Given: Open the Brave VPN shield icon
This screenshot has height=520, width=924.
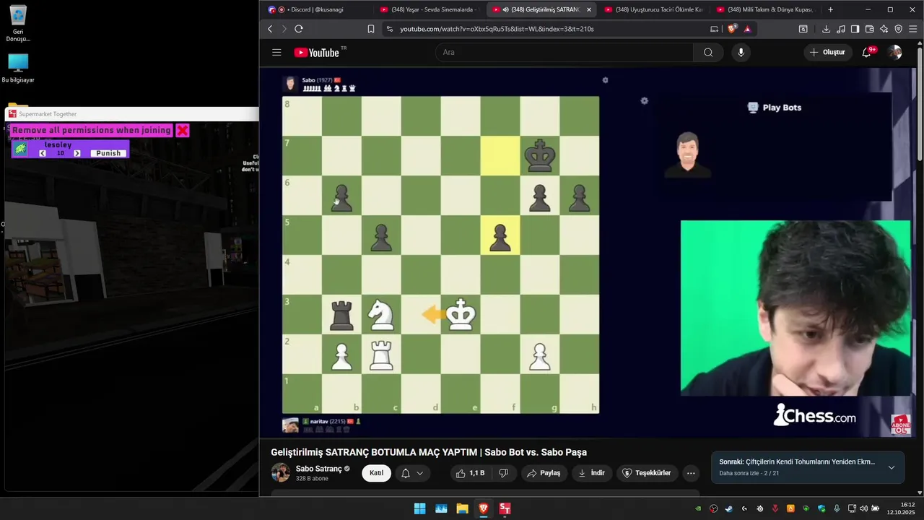Looking at the screenshot, I should (x=899, y=29).
